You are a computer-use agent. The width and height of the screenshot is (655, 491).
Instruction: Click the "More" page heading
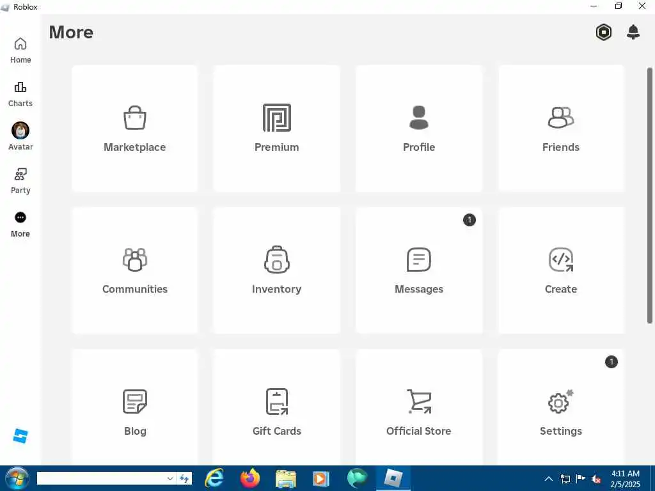pos(71,32)
